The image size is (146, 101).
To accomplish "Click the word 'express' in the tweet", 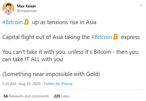I will click(130, 37).
